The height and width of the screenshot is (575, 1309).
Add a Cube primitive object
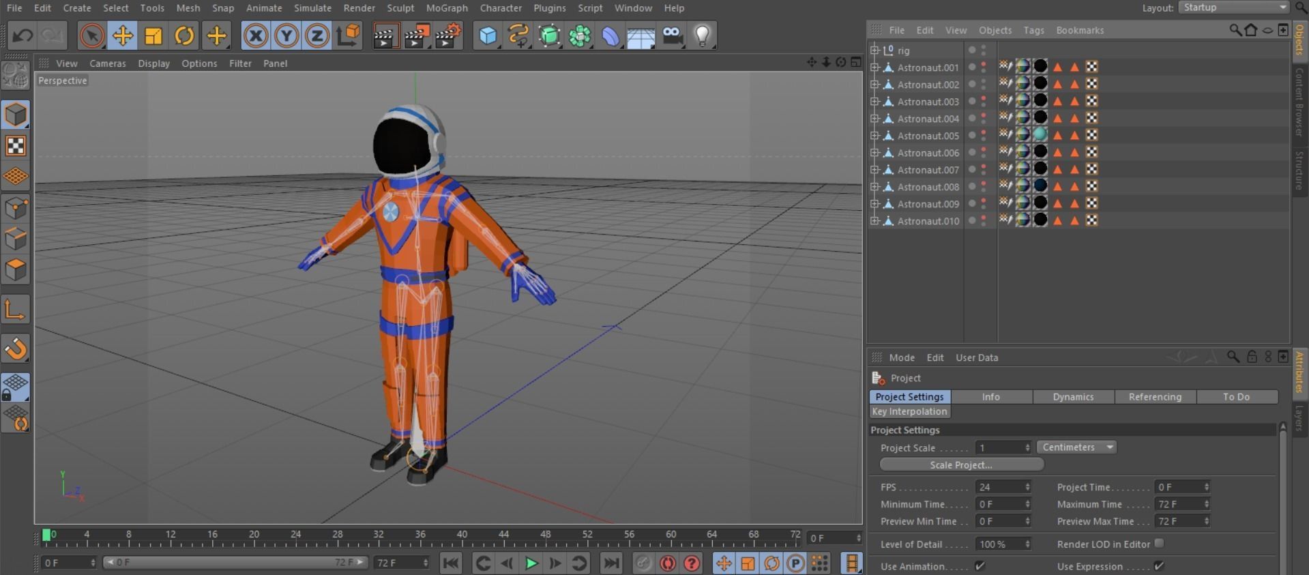(x=488, y=35)
